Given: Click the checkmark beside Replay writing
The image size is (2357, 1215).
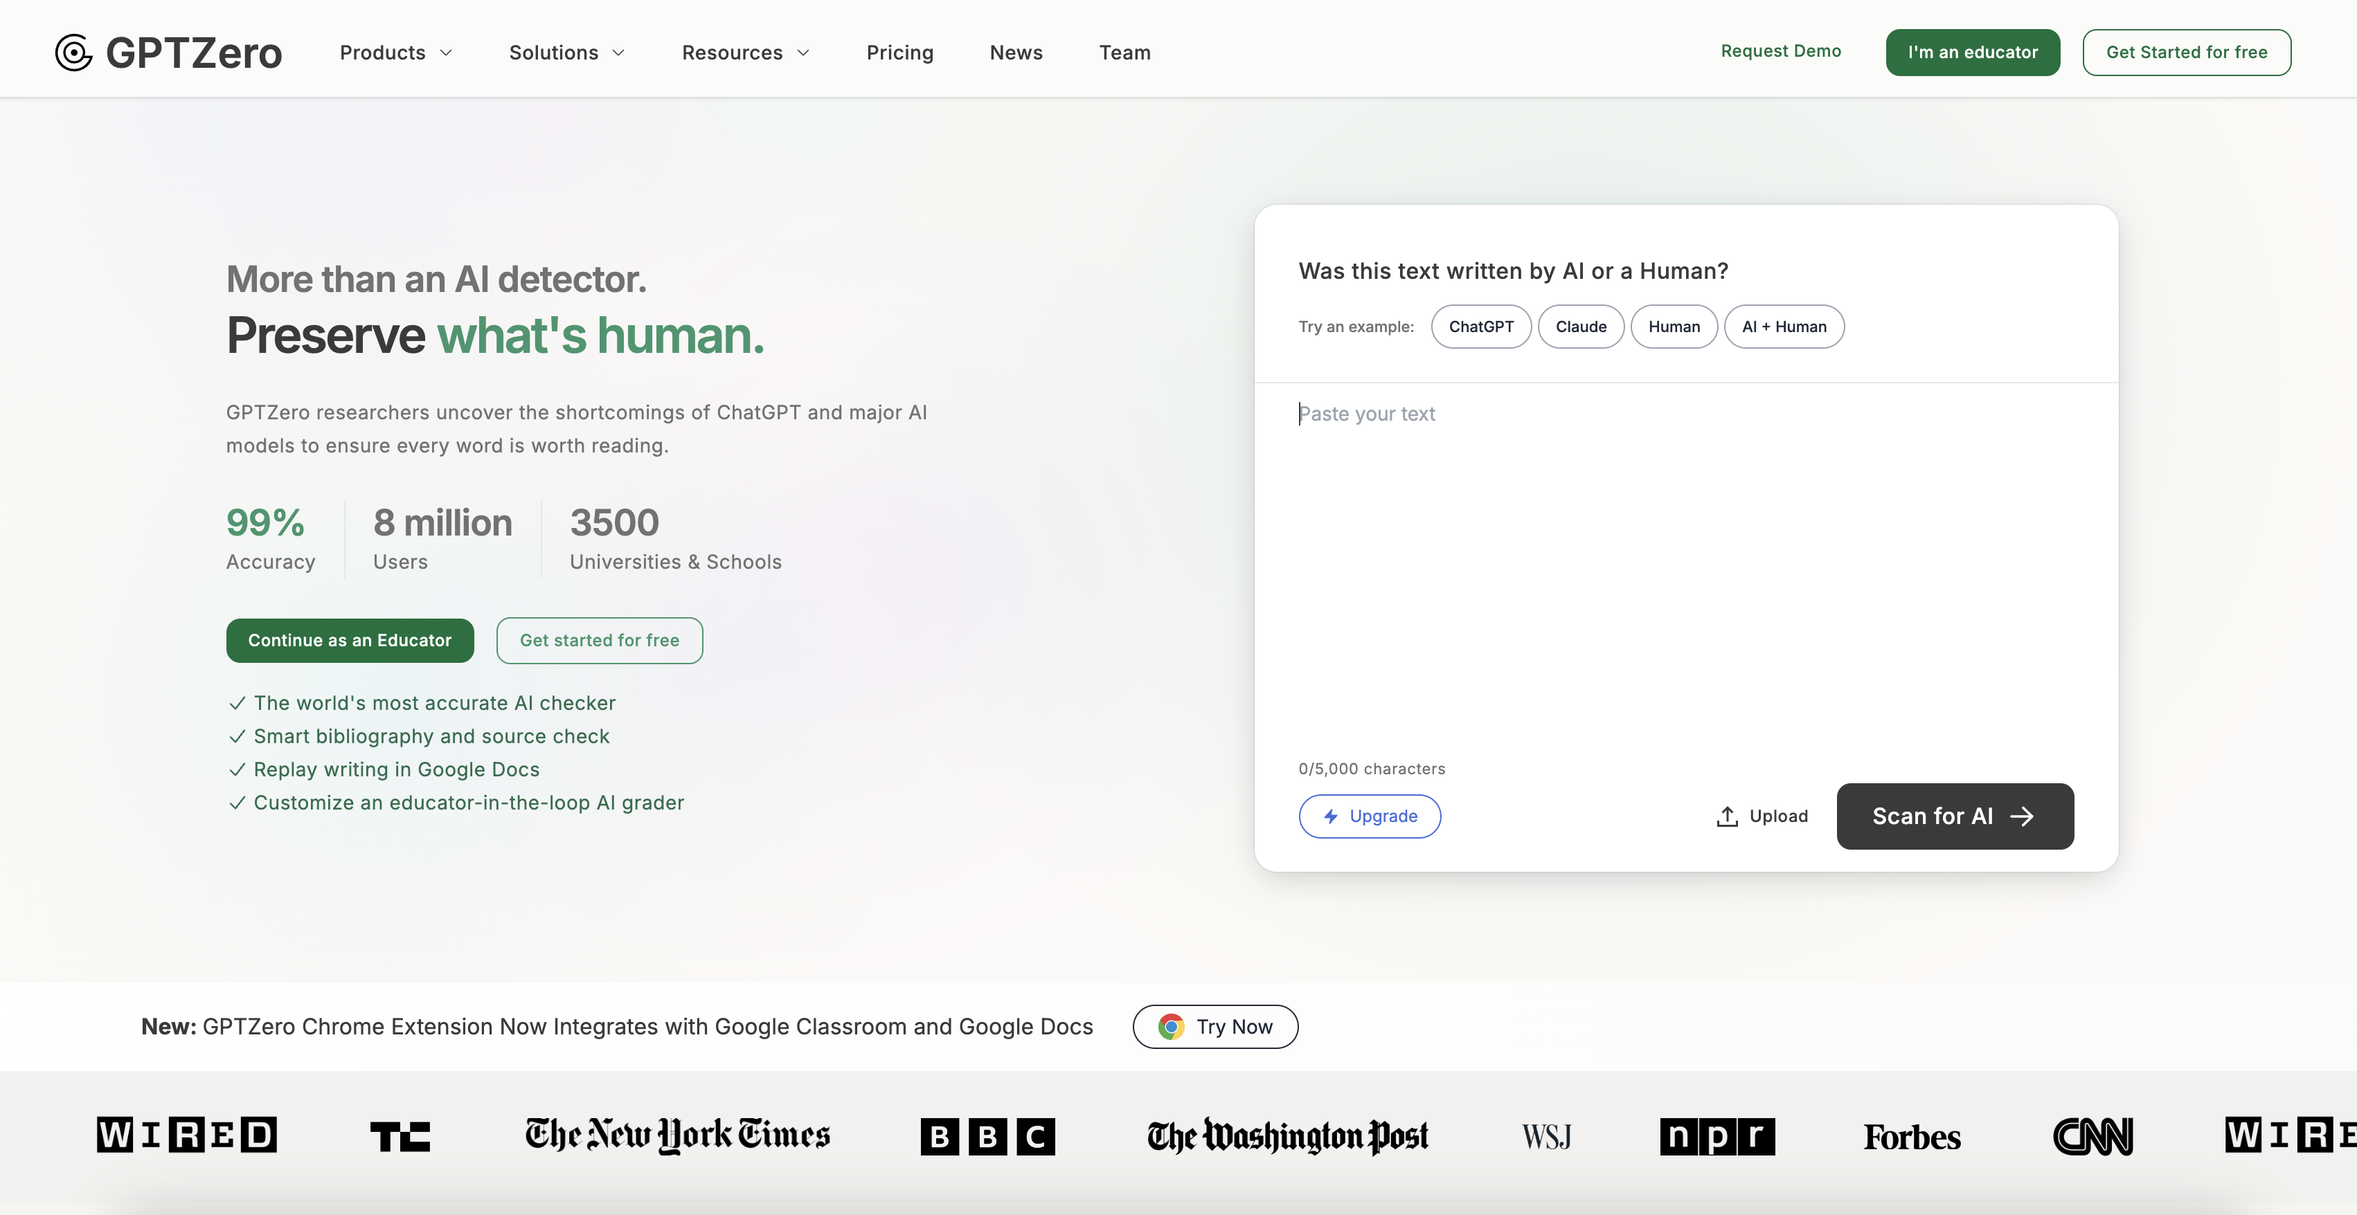Looking at the screenshot, I should [x=237, y=770].
